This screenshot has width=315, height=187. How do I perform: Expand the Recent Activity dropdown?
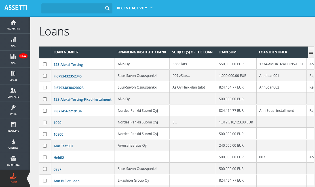click(135, 8)
